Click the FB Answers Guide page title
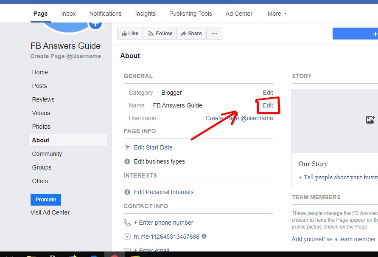378x257 pixels. (65, 46)
